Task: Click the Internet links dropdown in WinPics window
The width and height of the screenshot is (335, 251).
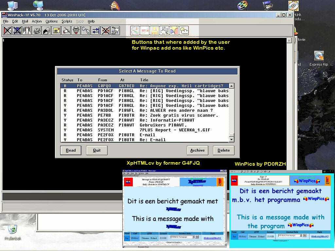Action: pyautogui.click(x=290, y=235)
